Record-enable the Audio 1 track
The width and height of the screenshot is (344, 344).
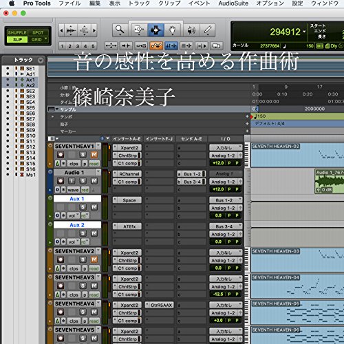[61, 181]
